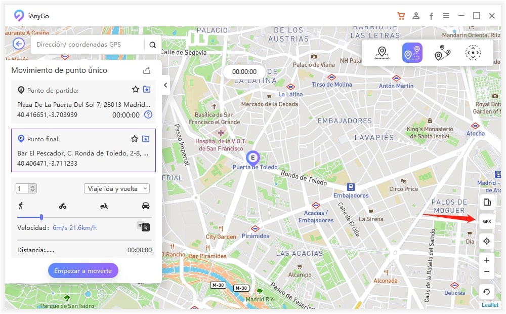Click the Mercado de la Cebada label
This screenshot has height=314, width=506.
(x=270, y=104)
